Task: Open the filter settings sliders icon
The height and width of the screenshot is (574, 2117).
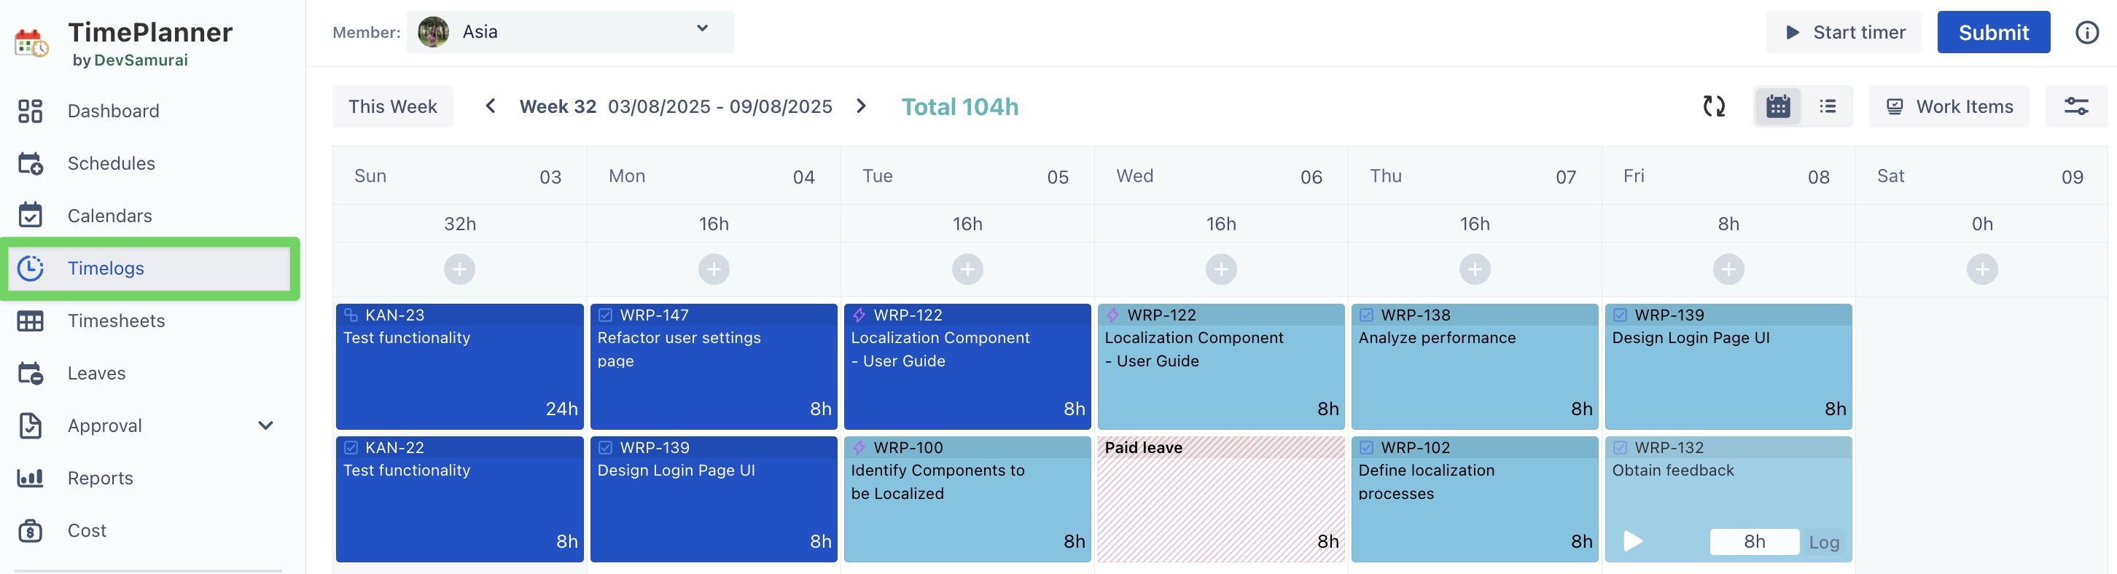Action: tap(2076, 106)
